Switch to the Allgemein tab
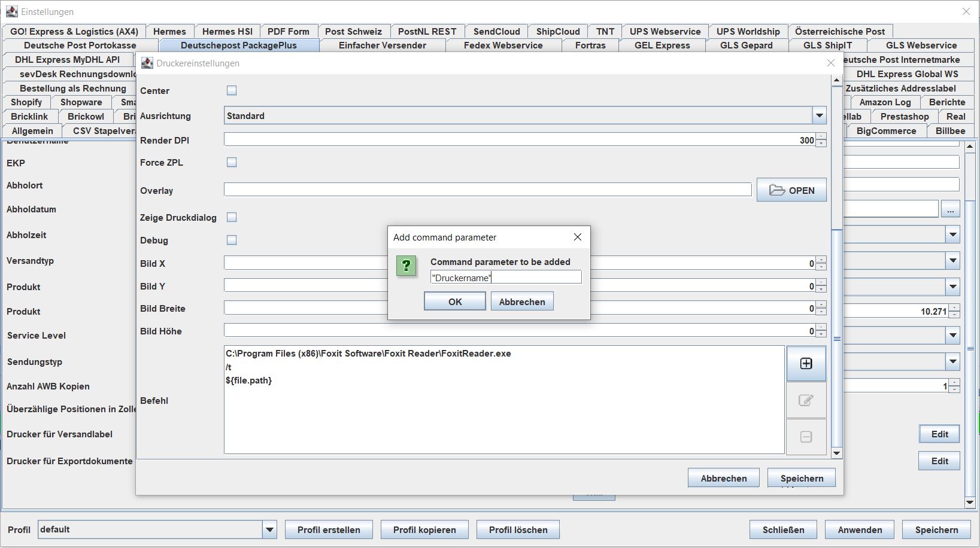The image size is (980, 548). pyautogui.click(x=32, y=130)
